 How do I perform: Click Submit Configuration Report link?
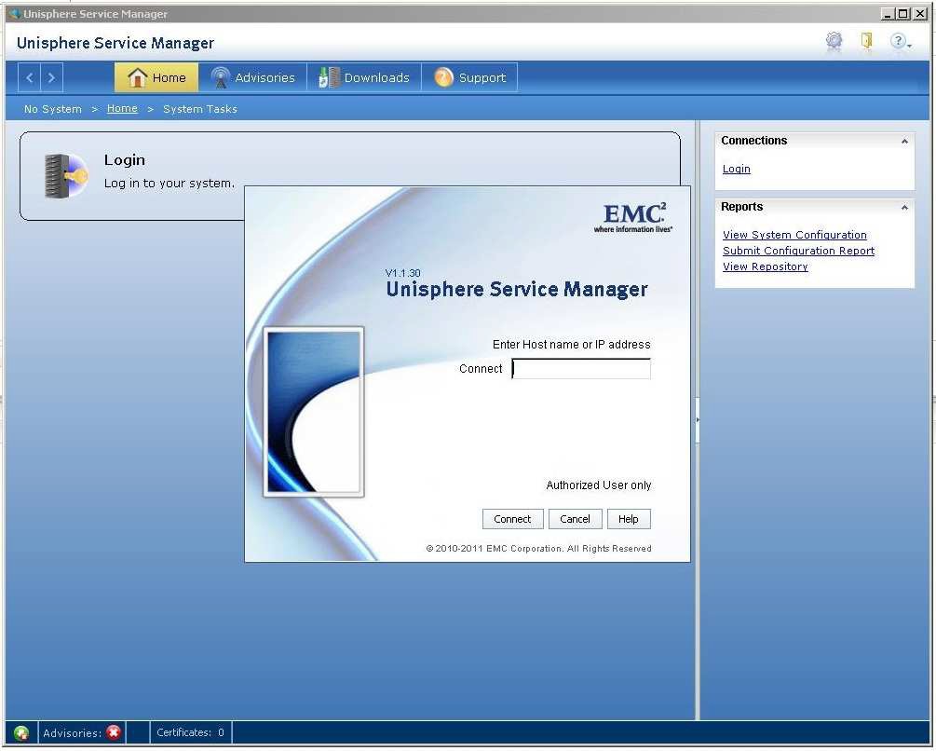pos(799,251)
